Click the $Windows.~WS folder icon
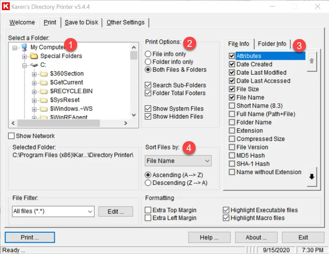Viewport: 329px width, 254px height. pos(44,109)
